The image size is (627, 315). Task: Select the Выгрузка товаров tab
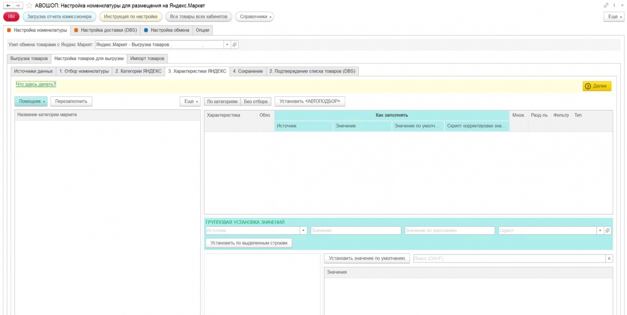click(29, 58)
